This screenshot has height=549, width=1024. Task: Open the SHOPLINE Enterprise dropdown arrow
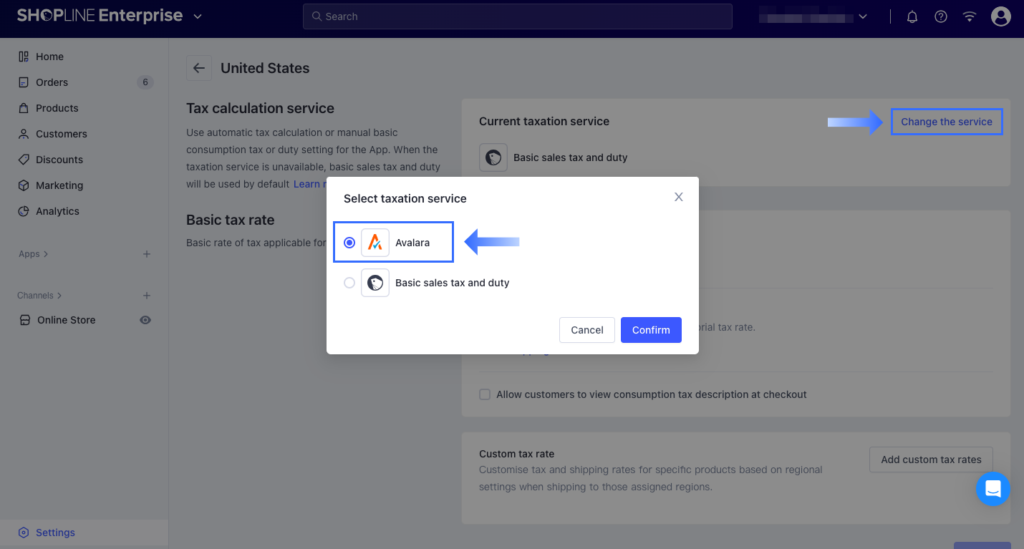198,16
